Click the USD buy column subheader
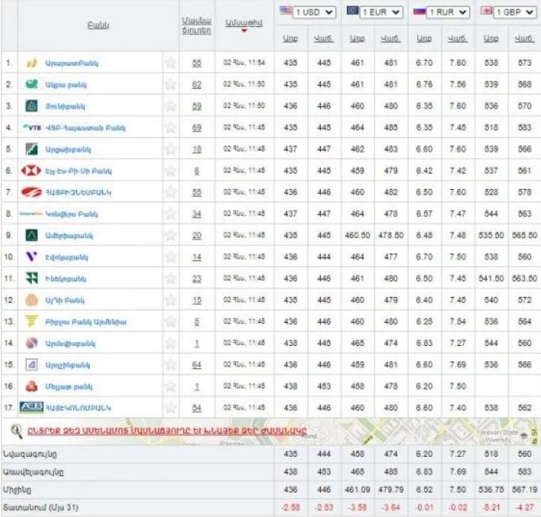 290,38
